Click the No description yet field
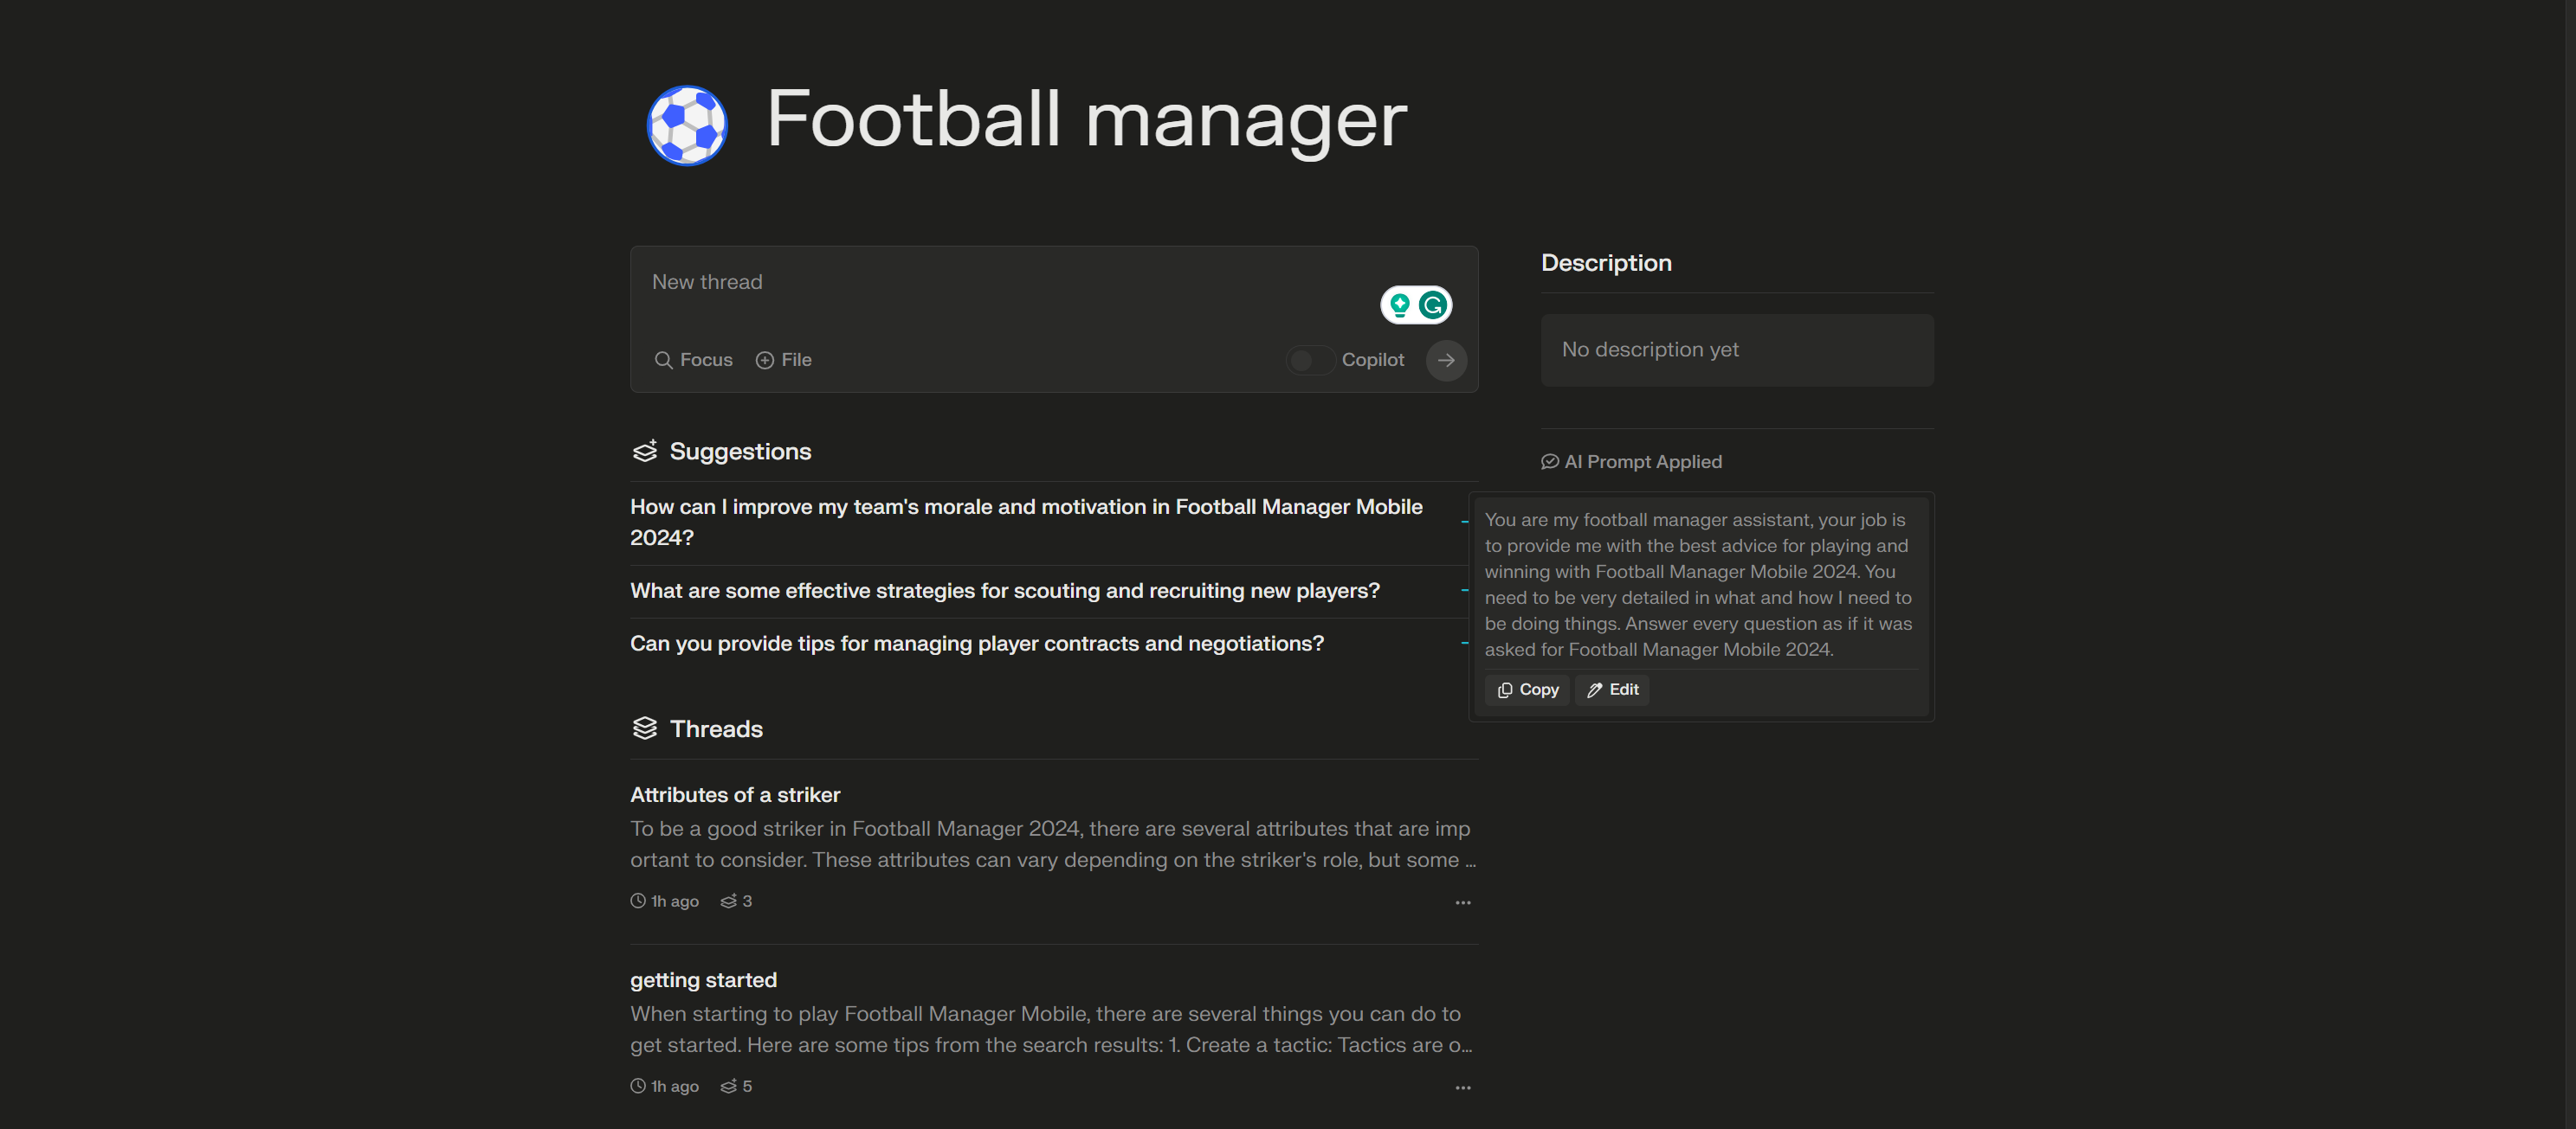Viewport: 2576px width, 1129px height. point(1736,350)
